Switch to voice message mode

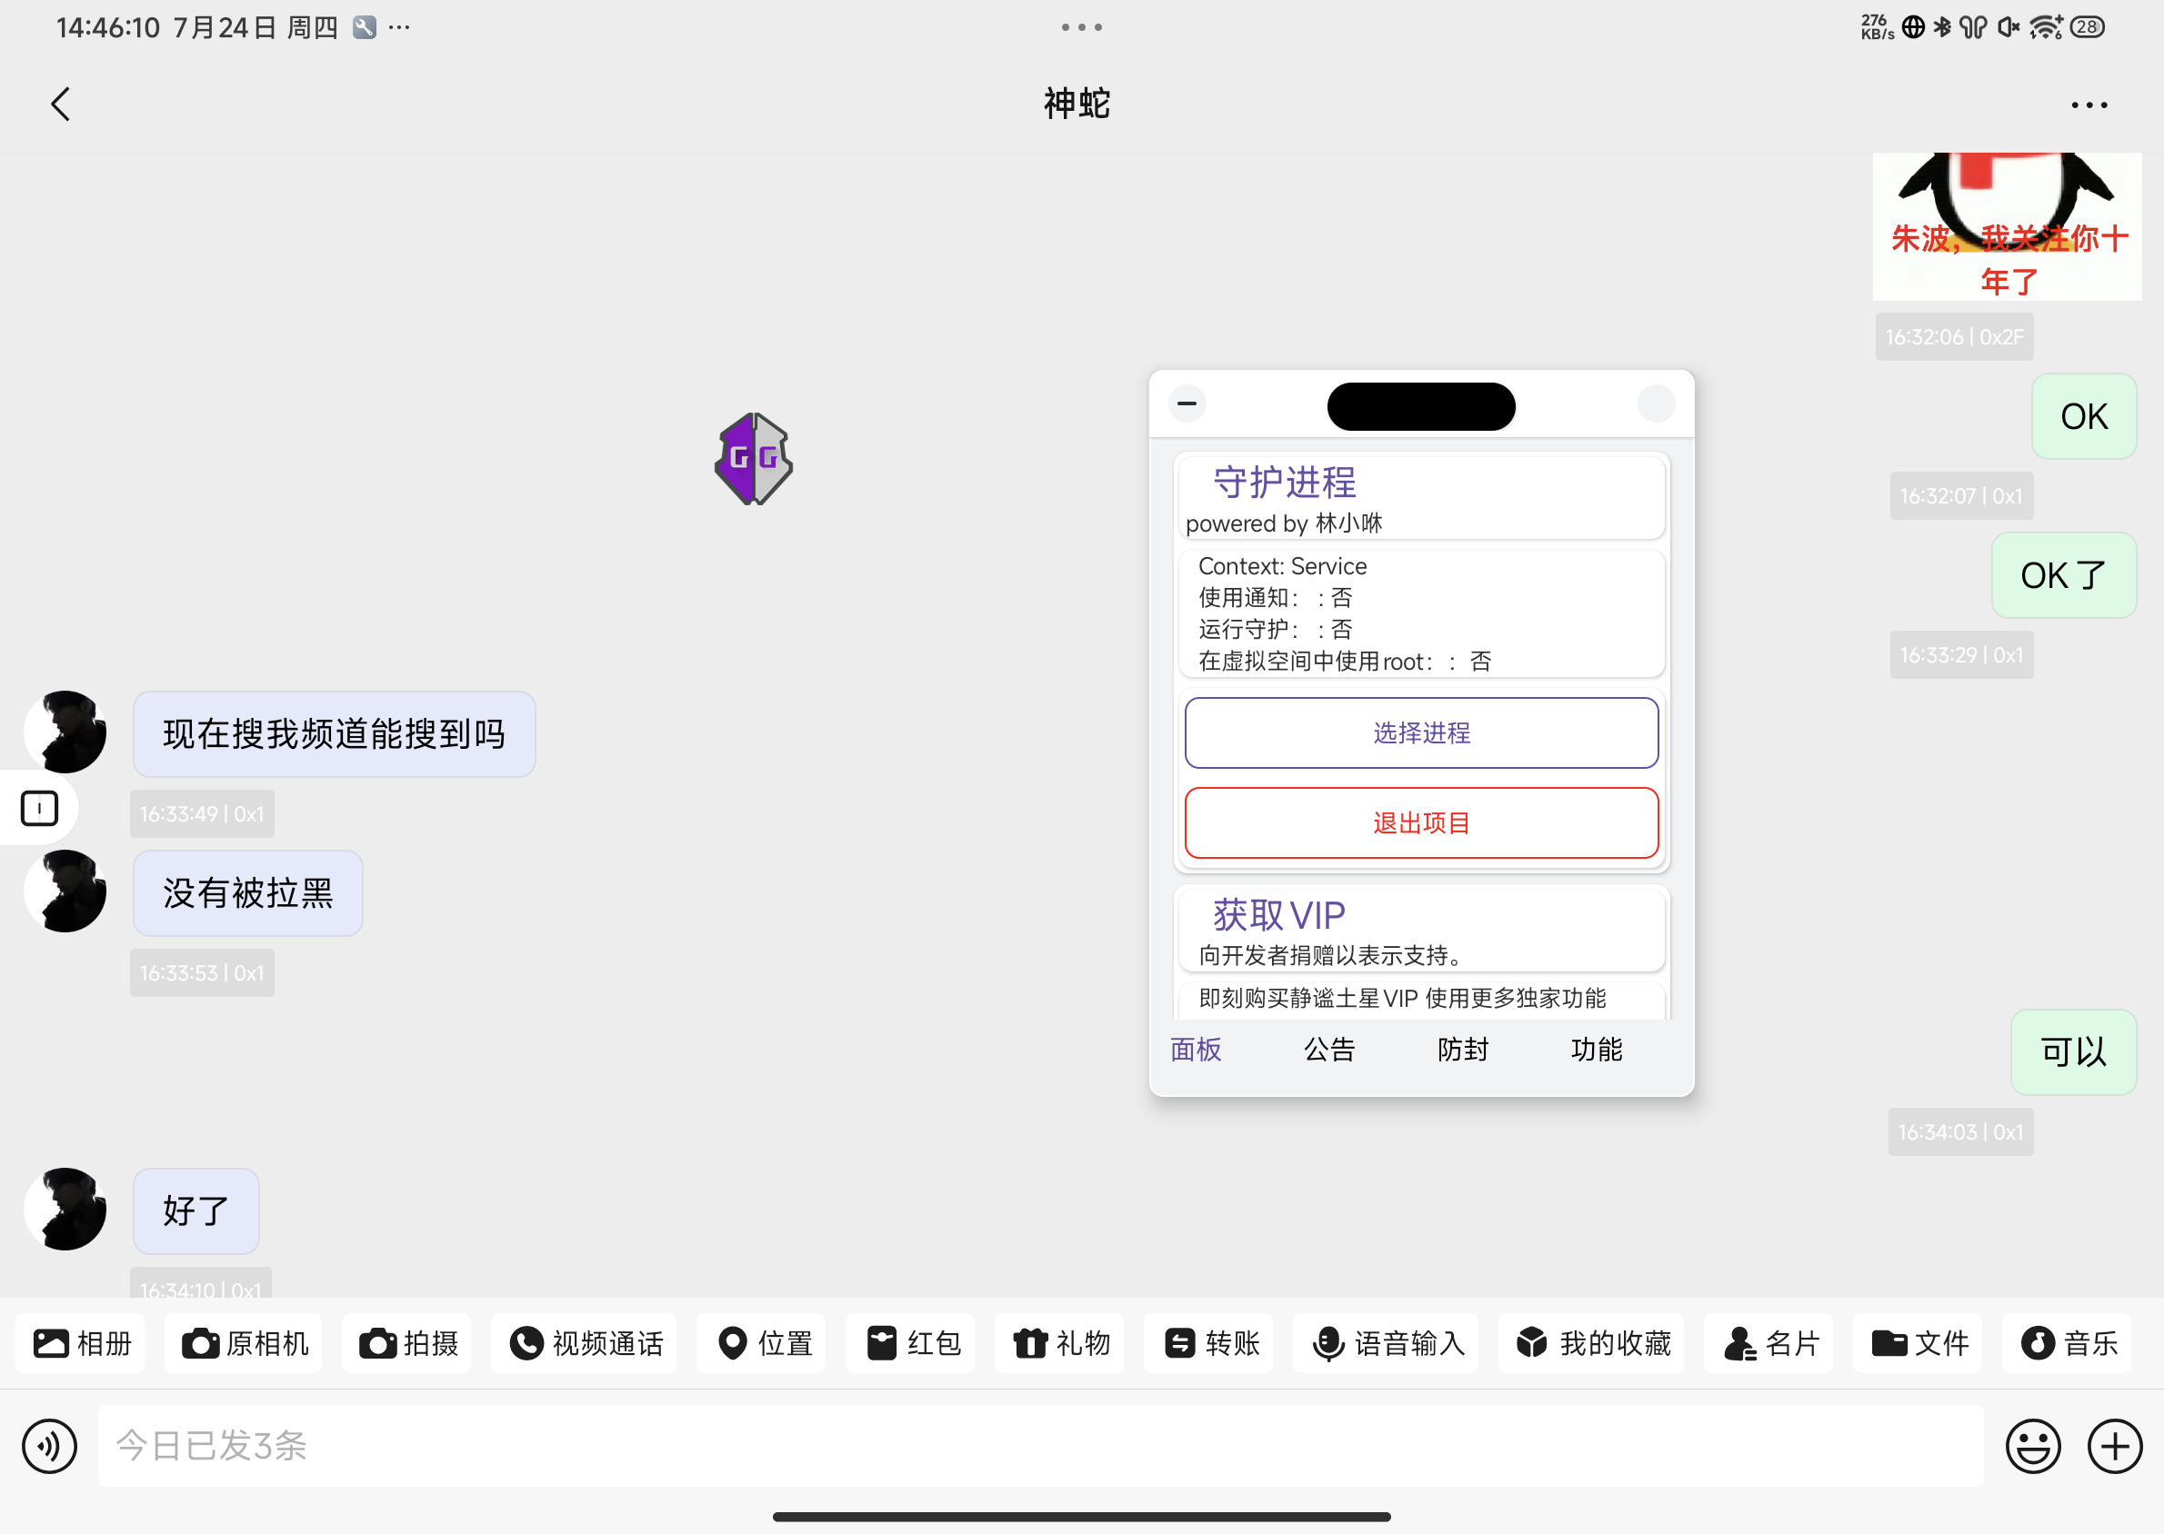pyautogui.click(x=49, y=1445)
